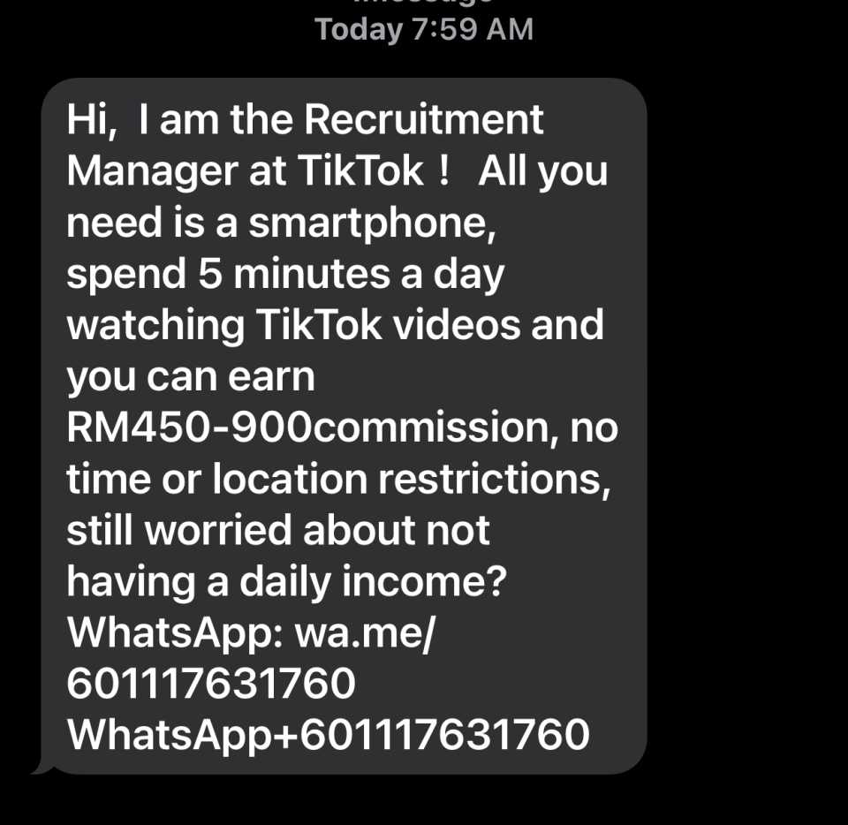
Task: Click the "having a daily income?" line
Action: [286, 583]
